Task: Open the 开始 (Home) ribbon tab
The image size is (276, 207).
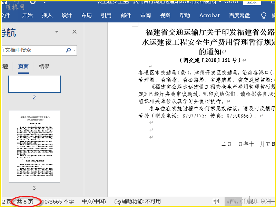Action: point(28,16)
